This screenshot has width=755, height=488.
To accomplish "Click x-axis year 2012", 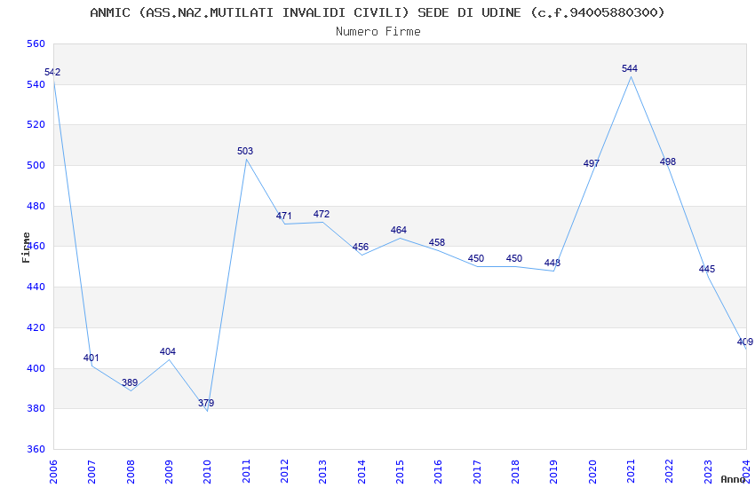I will click(284, 471).
